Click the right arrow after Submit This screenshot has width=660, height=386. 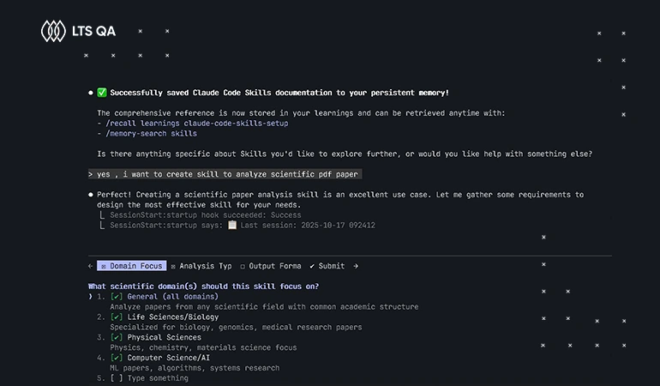[x=356, y=266]
